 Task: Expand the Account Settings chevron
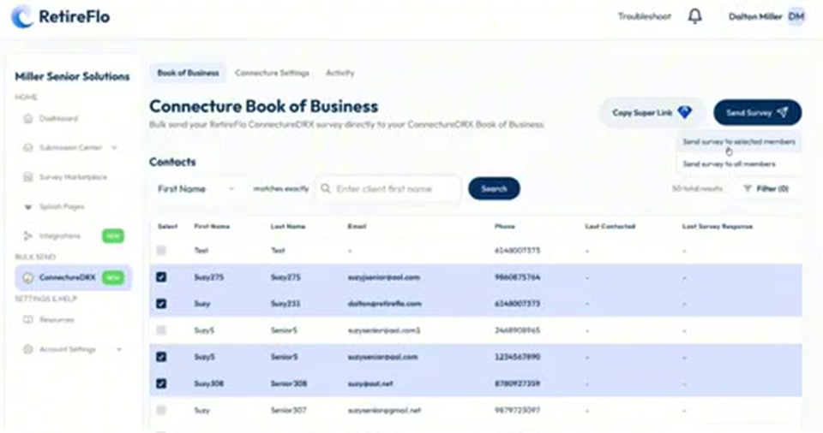[119, 349]
